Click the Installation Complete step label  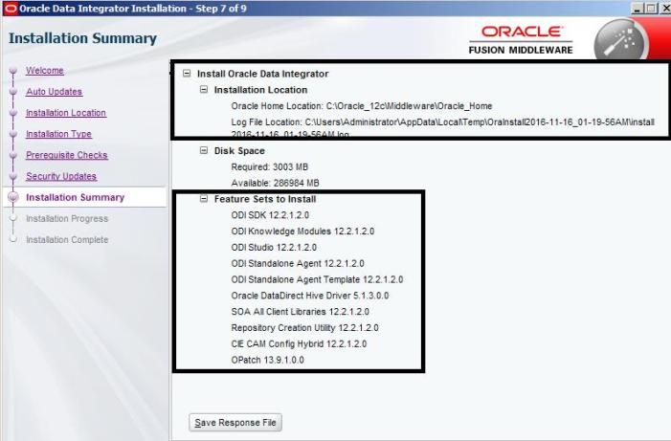67,239
